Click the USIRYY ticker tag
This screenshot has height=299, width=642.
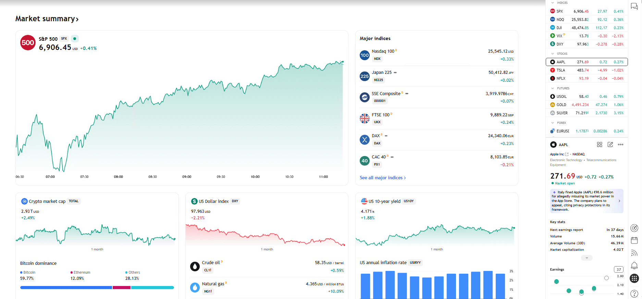coord(415,263)
